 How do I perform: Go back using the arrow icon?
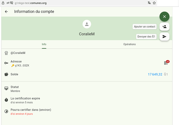(x=6, y=12)
